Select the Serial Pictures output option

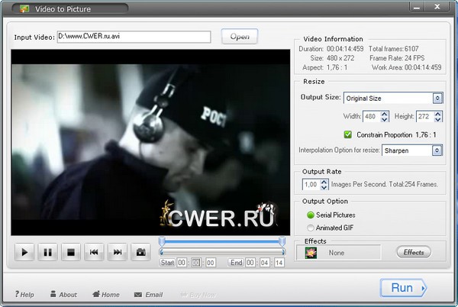tap(310, 215)
